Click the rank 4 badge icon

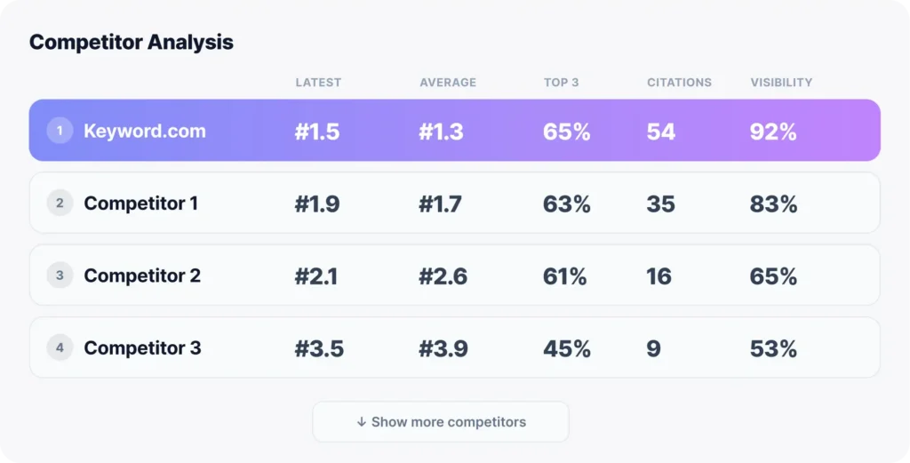[x=60, y=347]
